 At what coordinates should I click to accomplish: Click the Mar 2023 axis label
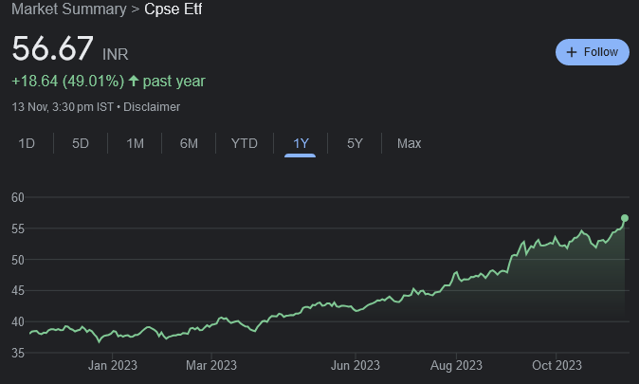click(210, 365)
